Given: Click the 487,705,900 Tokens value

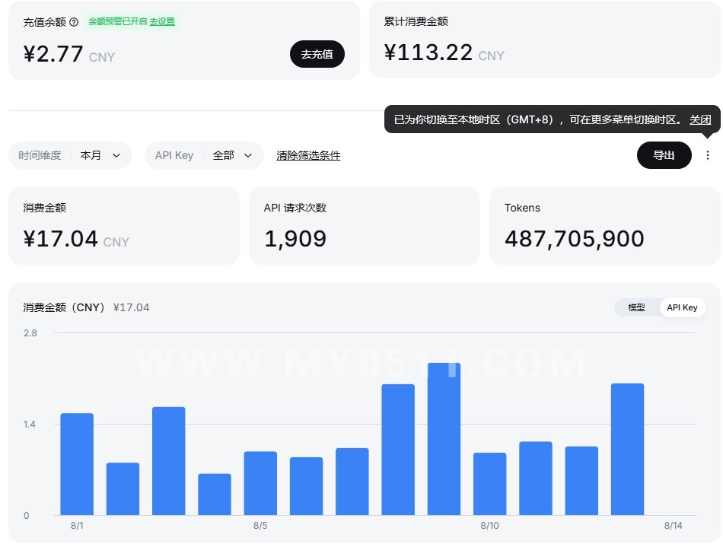Looking at the screenshot, I should coord(574,239).
